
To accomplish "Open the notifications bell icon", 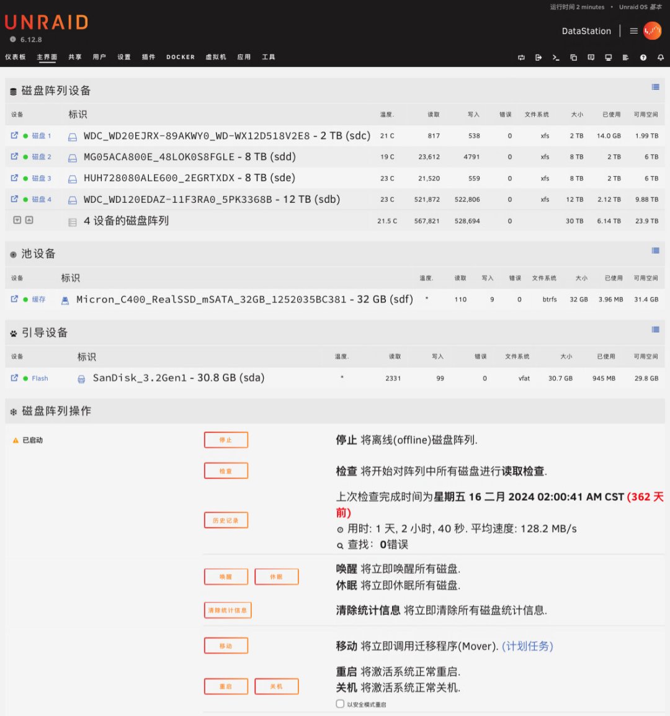I will click(661, 58).
